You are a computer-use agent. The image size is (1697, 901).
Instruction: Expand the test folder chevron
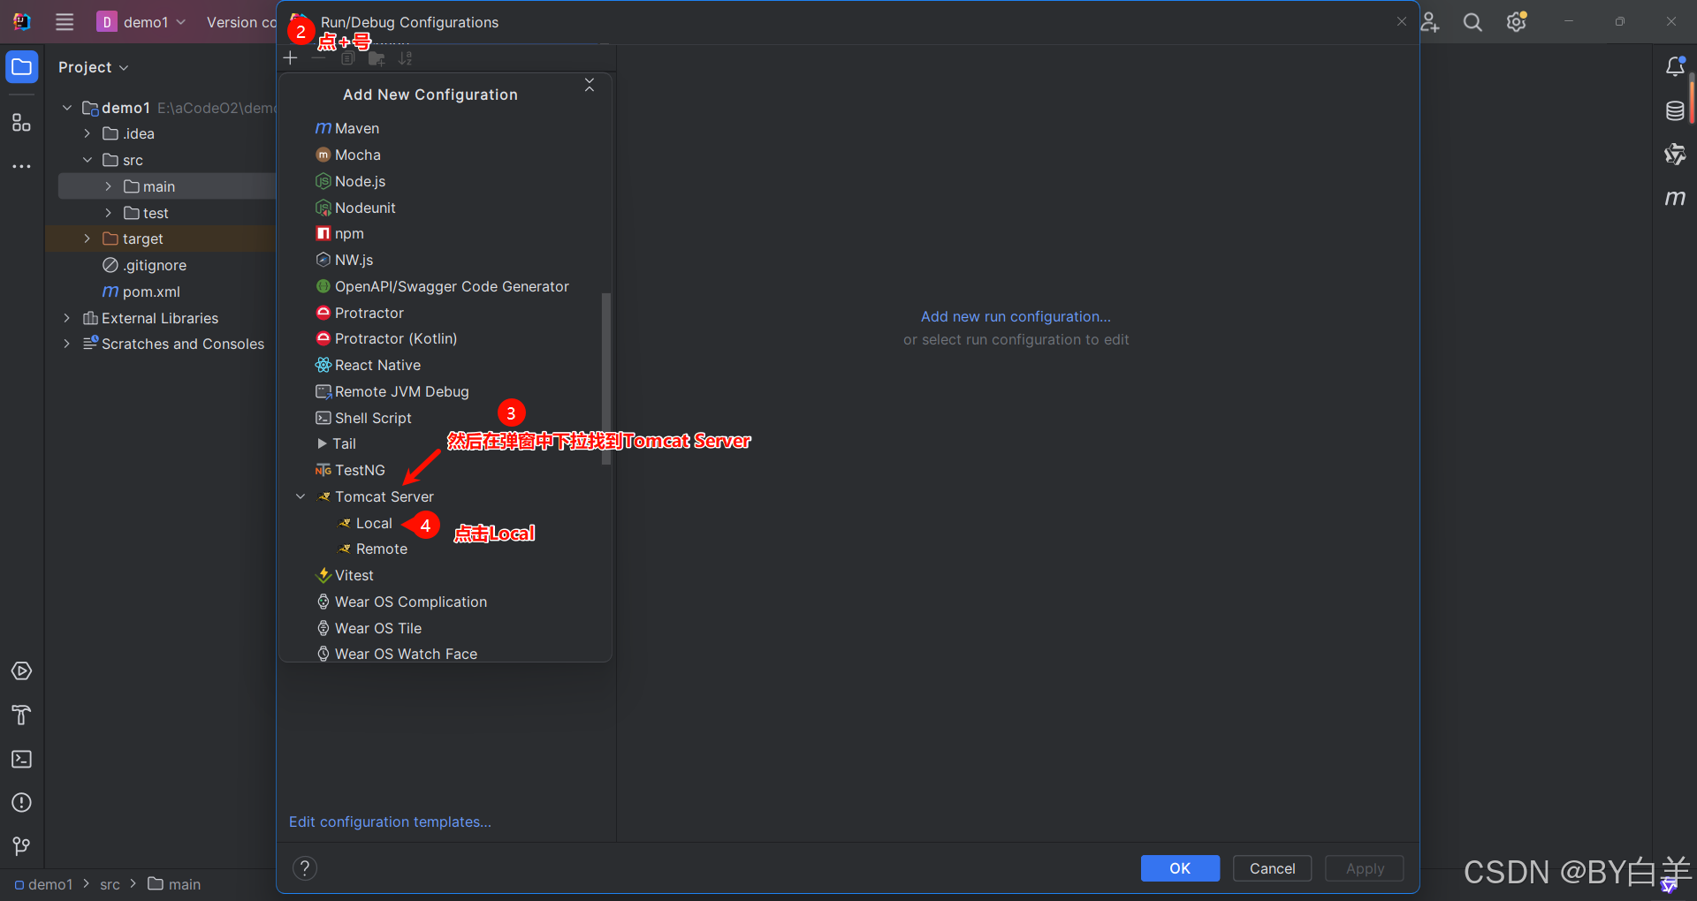[x=109, y=213]
